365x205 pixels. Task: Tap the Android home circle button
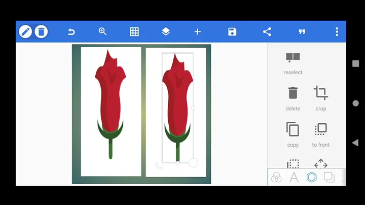(x=355, y=103)
